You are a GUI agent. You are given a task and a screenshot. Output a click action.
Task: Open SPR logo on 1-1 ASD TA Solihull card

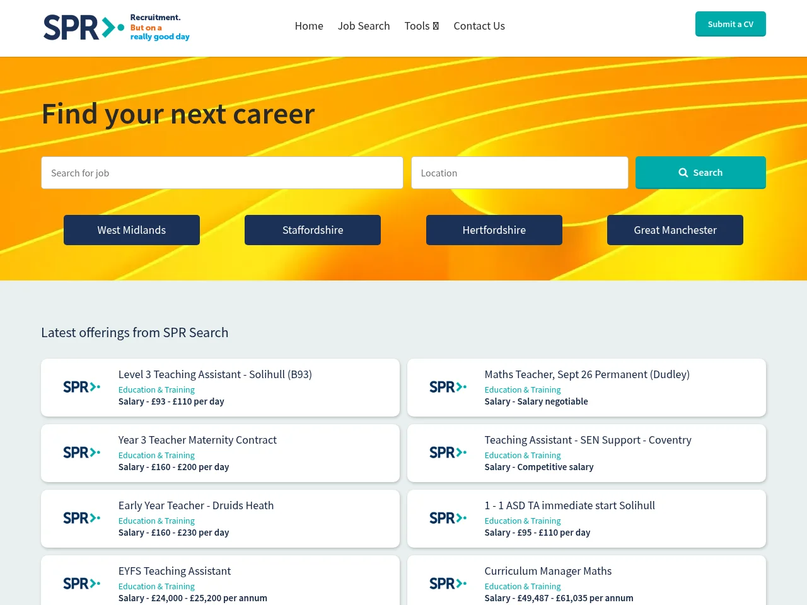(448, 518)
